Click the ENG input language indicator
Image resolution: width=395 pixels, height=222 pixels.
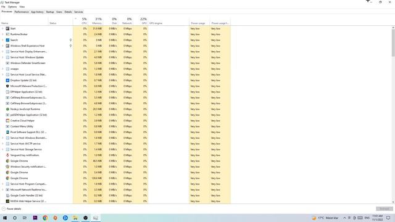pyautogui.click(x=367, y=218)
